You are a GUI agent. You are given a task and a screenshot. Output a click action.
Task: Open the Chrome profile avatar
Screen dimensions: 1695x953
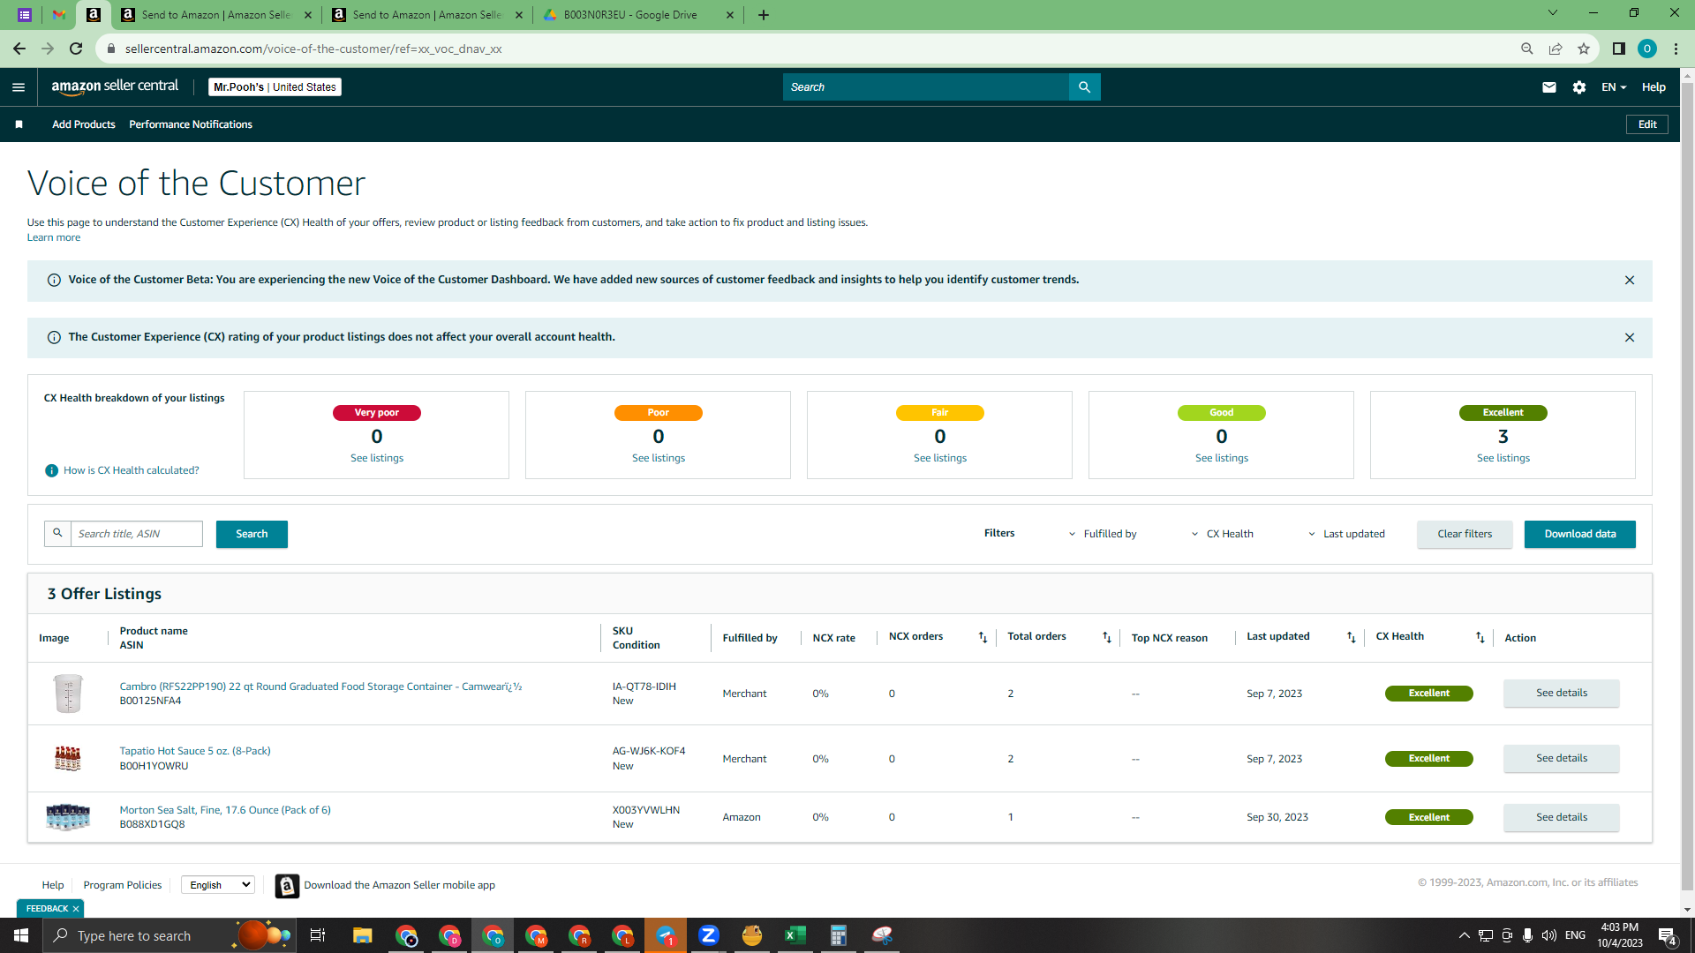(1647, 49)
